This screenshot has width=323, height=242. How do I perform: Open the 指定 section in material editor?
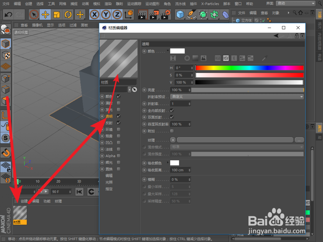(109, 189)
